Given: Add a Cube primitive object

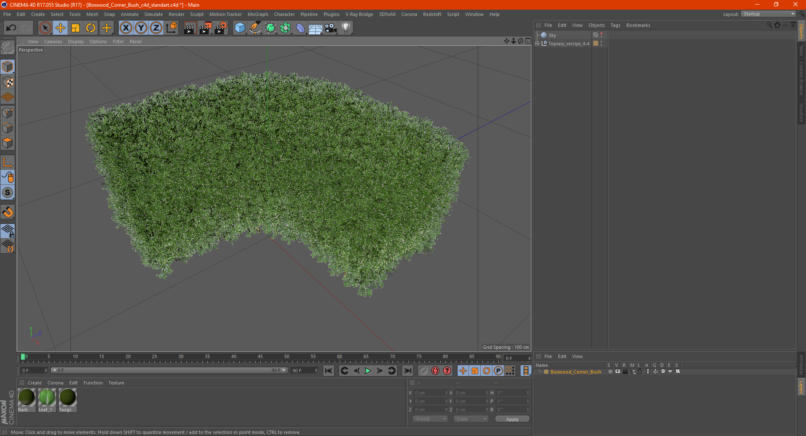Looking at the screenshot, I should [x=240, y=28].
